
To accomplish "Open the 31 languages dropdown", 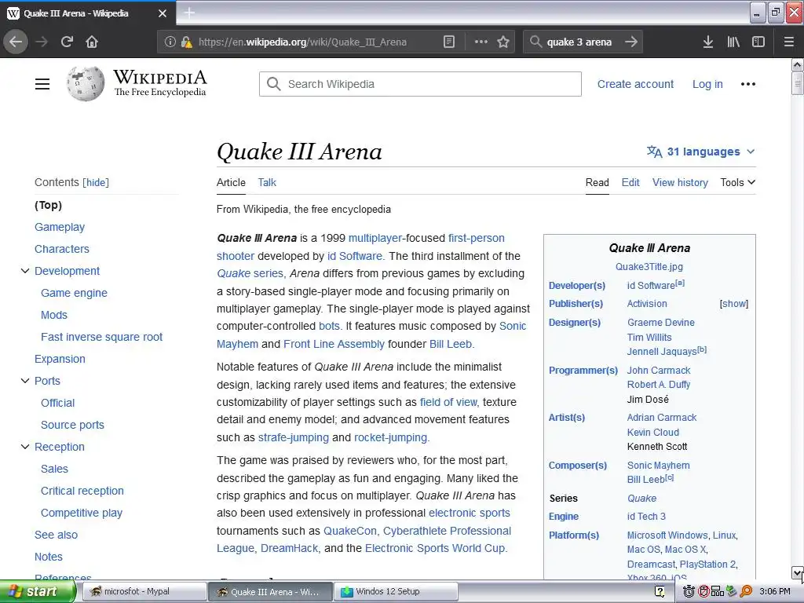I will pos(701,152).
